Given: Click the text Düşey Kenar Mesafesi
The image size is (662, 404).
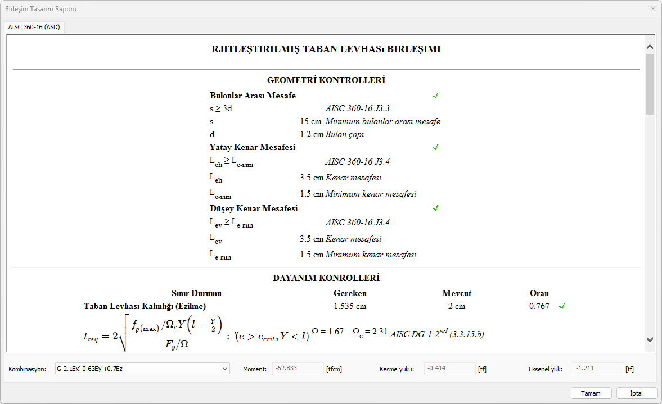Looking at the screenshot, I should coord(253,208).
